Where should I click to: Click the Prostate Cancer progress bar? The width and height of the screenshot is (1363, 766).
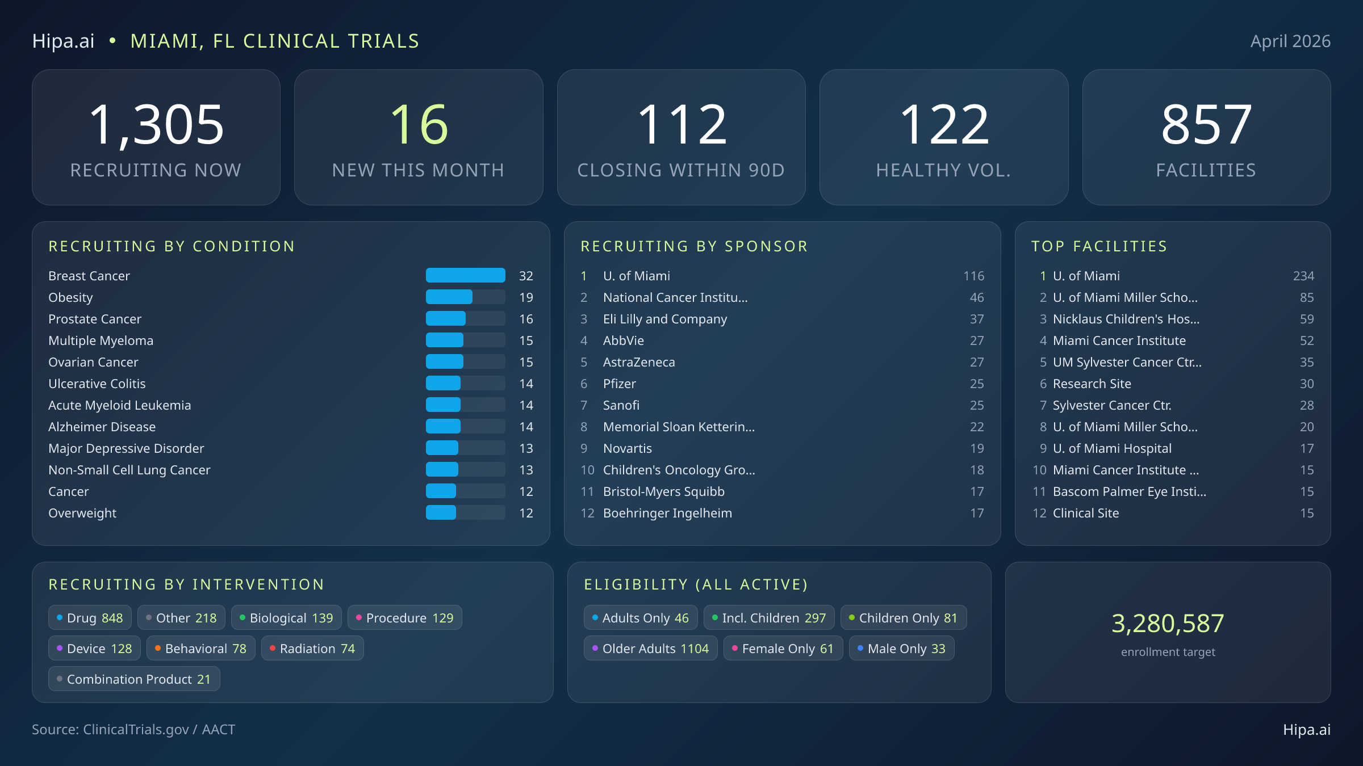tap(466, 318)
